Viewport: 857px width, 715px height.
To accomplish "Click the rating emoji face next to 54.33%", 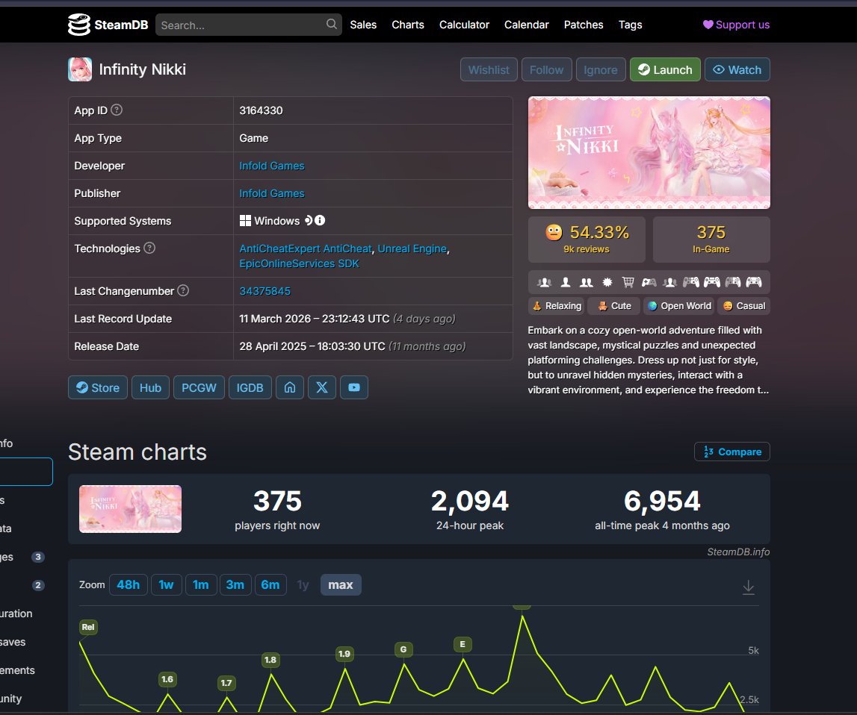I will (554, 233).
